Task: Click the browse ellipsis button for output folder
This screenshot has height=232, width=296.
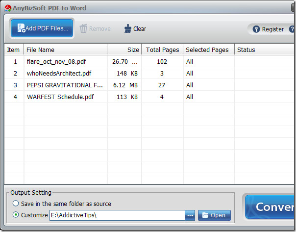Action: (190, 215)
